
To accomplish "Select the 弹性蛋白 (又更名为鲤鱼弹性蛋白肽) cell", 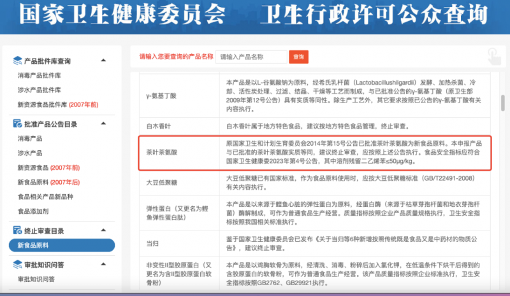I will (x=180, y=213).
